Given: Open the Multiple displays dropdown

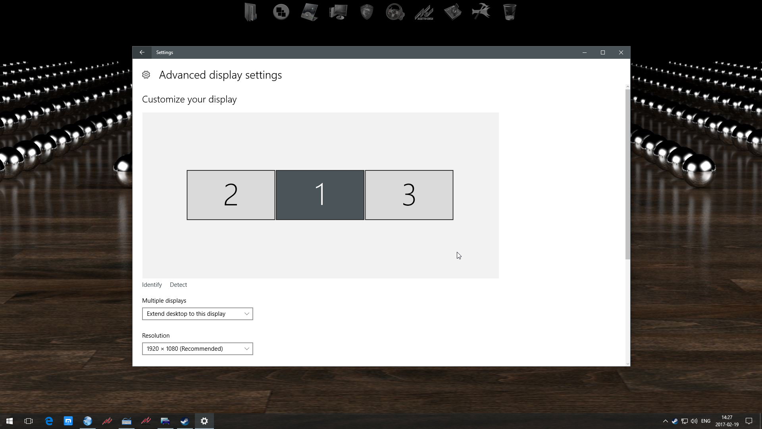Looking at the screenshot, I should [197, 314].
